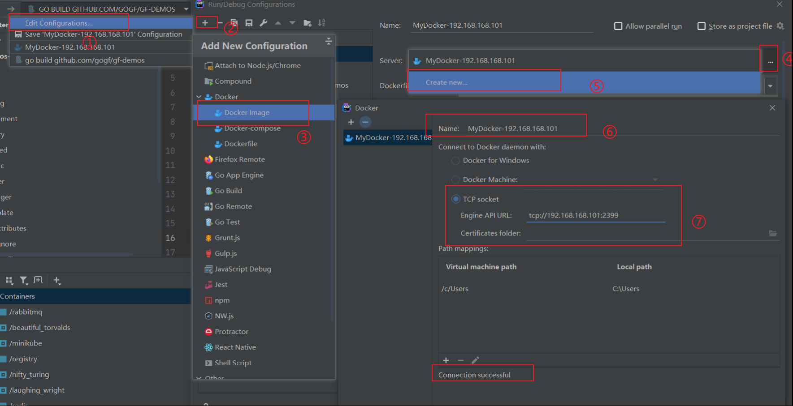Move configuration down with arrow icon
The height and width of the screenshot is (406, 793).
point(292,23)
